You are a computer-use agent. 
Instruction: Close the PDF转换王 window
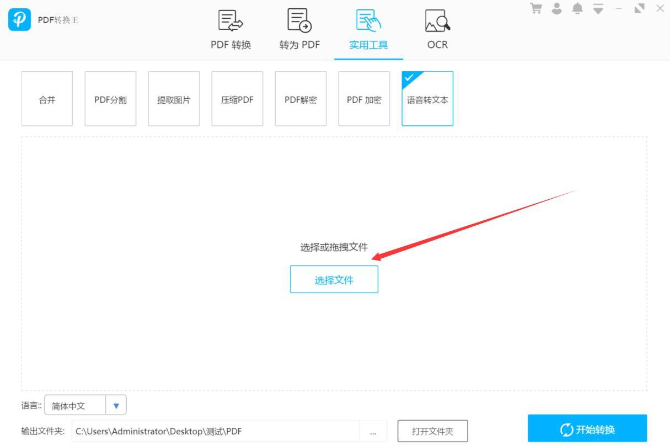[660, 8]
